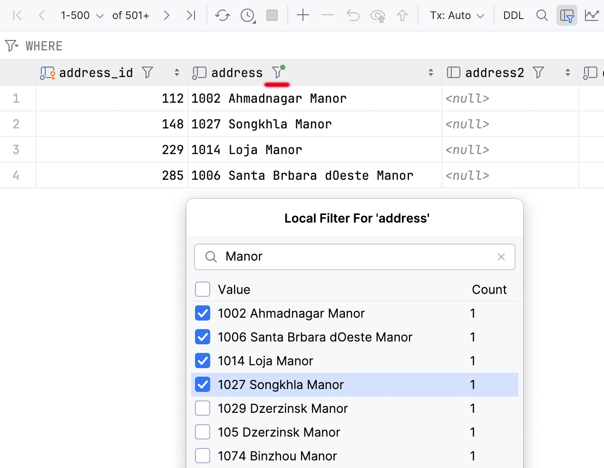
Task: Click the Add Row plus icon
Action: (x=302, y=16)
